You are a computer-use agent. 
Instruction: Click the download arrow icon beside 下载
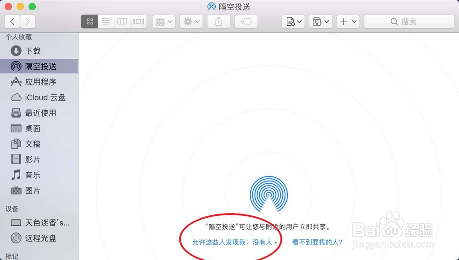16,51
